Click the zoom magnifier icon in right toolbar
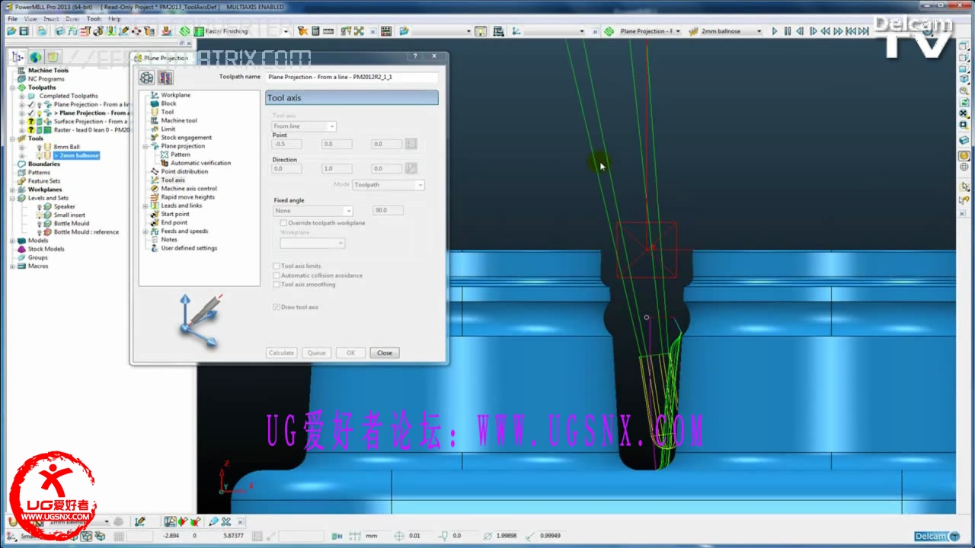975x548 pixels. pos(964,91)
